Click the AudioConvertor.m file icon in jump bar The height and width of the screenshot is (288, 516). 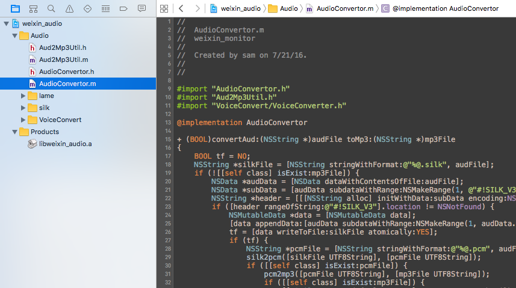tap(309, 9)
